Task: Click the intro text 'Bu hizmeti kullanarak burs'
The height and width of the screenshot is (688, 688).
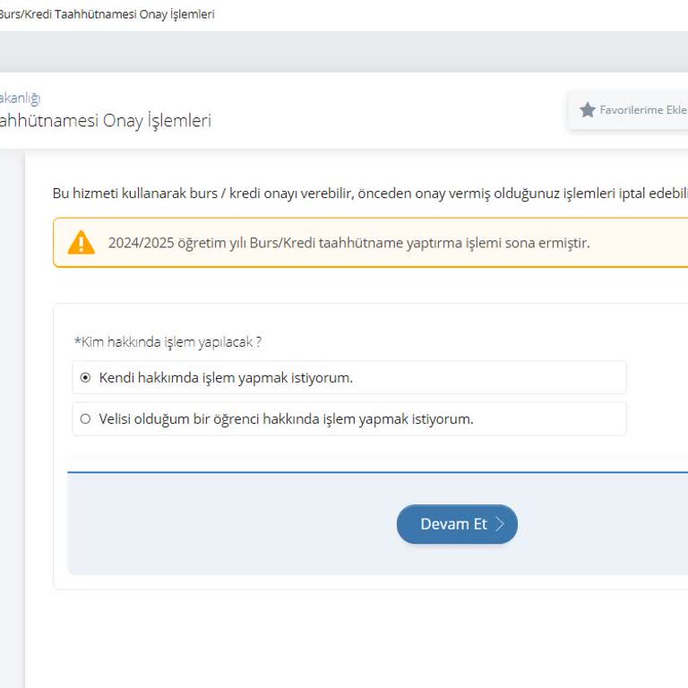Action: [x=135, y=193]
